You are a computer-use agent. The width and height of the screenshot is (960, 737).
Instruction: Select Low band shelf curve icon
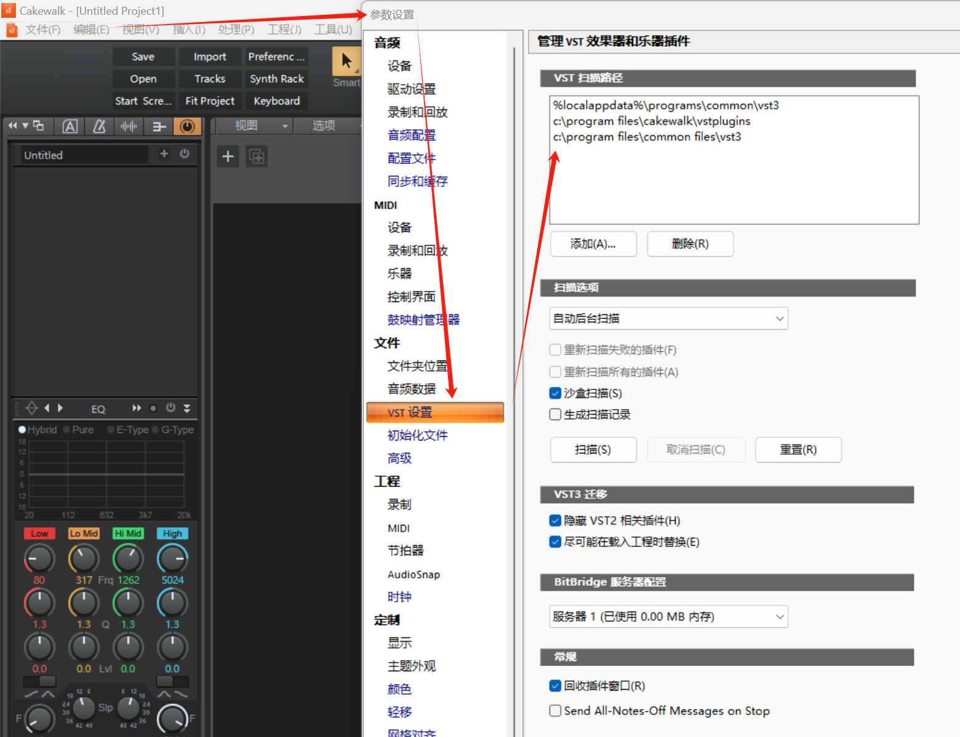pos(31,695)
